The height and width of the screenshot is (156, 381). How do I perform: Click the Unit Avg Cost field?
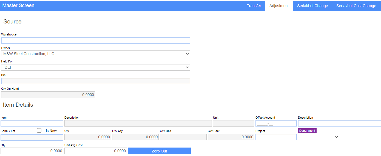[x=96, y=151]
